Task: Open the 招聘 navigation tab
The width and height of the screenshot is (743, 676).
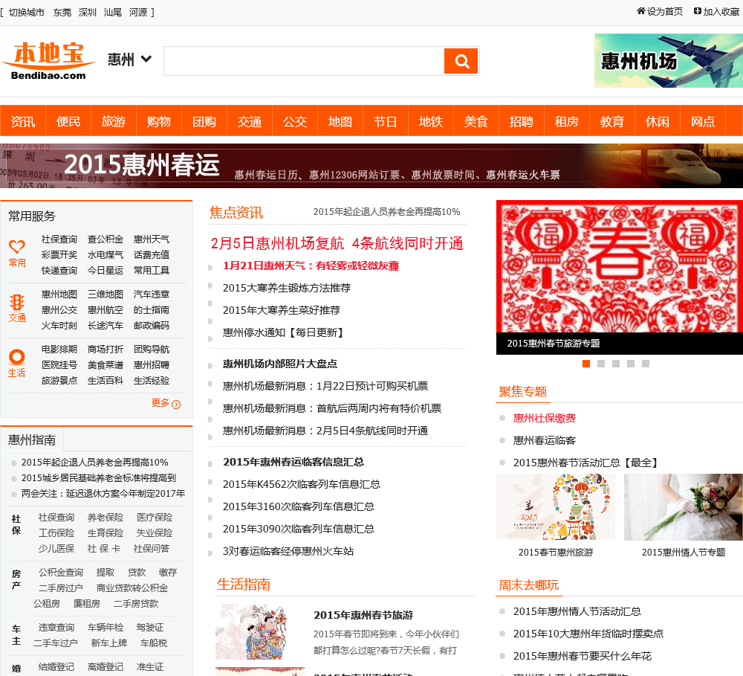Action: click(522, 121)
